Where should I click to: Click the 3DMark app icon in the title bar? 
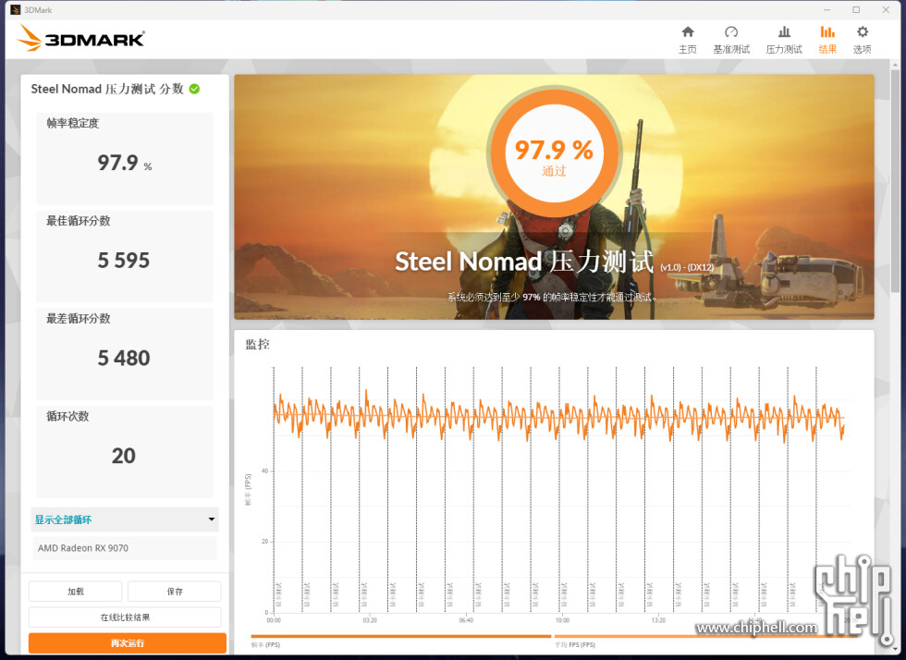click(x=16, y=10)
